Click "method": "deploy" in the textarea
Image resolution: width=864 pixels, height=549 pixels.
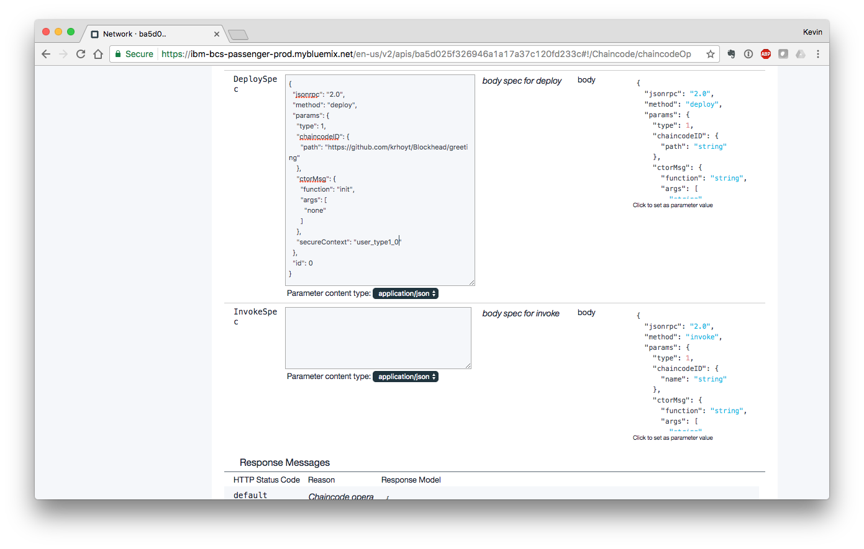pos(325,105)
